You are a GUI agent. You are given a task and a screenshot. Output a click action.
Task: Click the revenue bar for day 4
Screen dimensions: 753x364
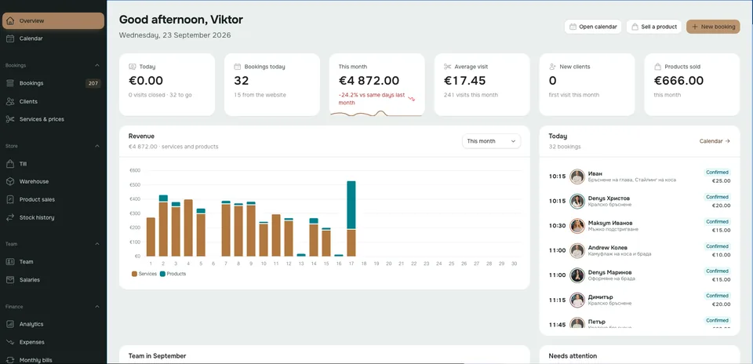[x=188, y=227]
